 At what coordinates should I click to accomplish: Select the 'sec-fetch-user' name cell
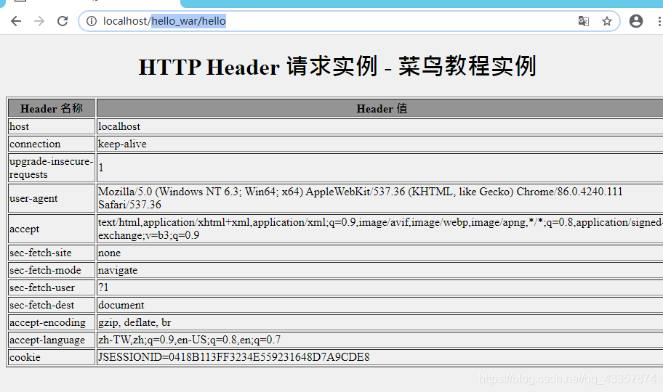pos(52,287)
